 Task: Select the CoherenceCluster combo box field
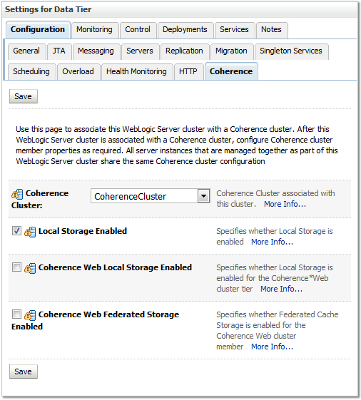tap(150, 196)
